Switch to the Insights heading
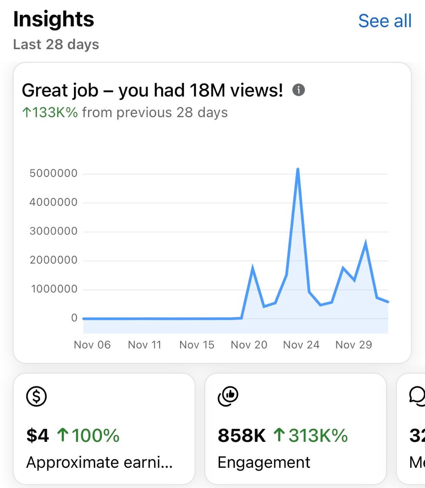 click(53, 20)
